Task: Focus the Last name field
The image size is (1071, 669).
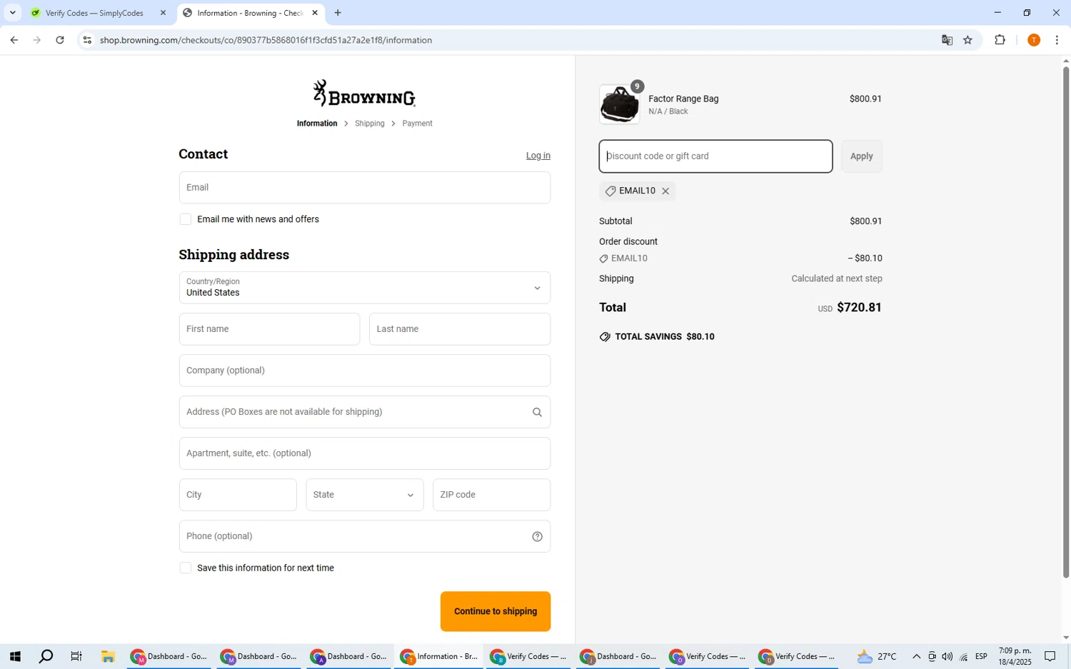Action: click(x=460, y=329)
